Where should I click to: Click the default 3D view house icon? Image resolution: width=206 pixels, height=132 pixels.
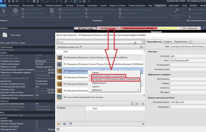coord(66,1)
